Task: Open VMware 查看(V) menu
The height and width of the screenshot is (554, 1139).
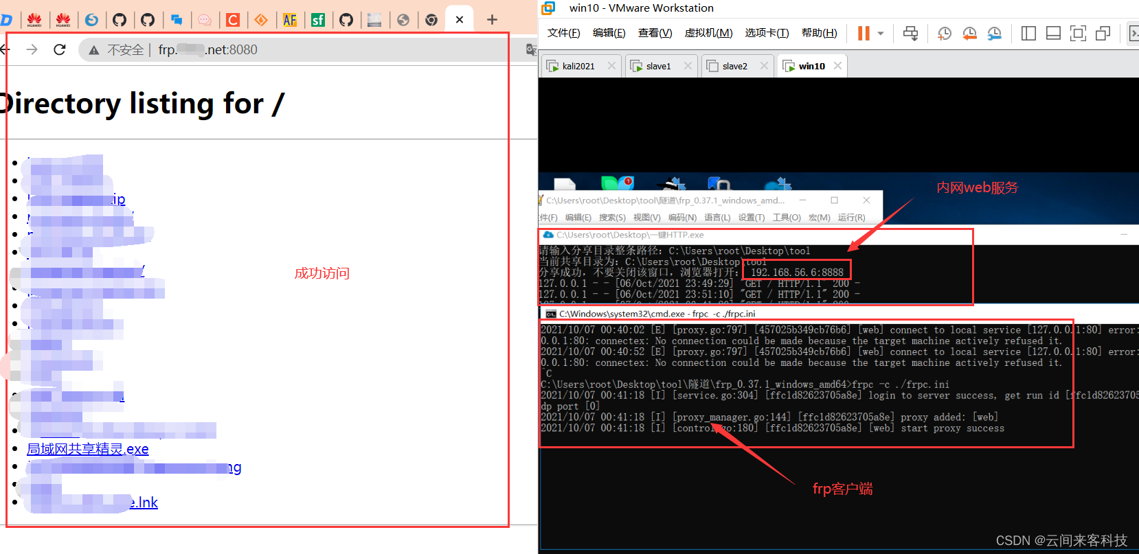Action: [655, 33]
